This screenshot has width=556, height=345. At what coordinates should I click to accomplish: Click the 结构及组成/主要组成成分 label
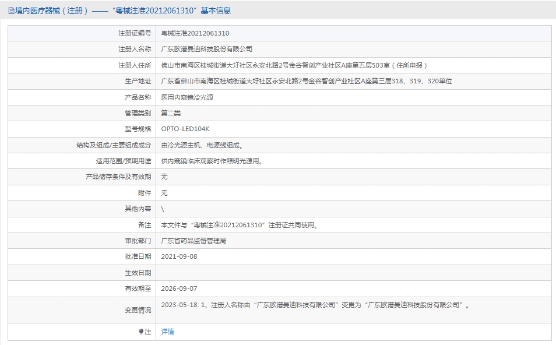[114, 145]
